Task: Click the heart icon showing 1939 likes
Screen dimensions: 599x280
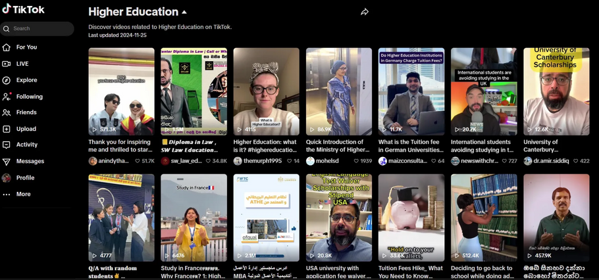Action: click(x=356, y=161)
